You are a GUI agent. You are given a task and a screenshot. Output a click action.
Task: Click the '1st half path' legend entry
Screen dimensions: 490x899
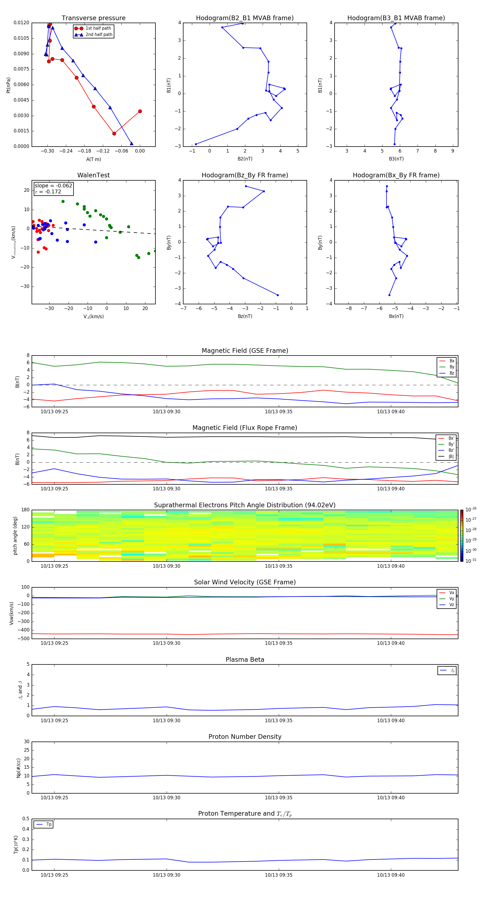coord(93,28)
